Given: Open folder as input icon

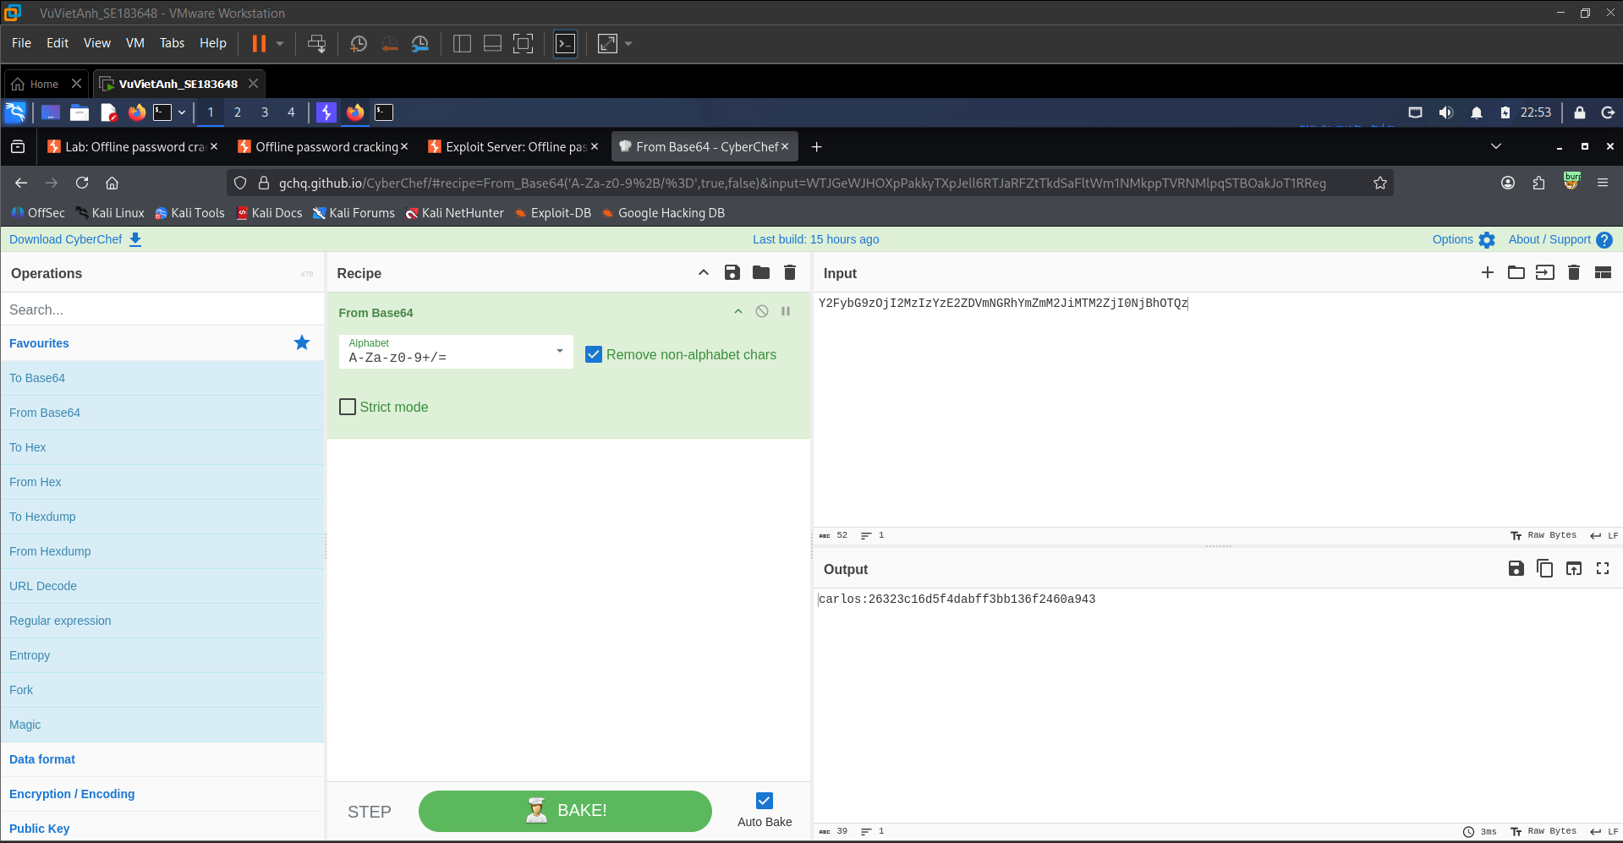Looking at the screenshot, I should pos(1516,272).
